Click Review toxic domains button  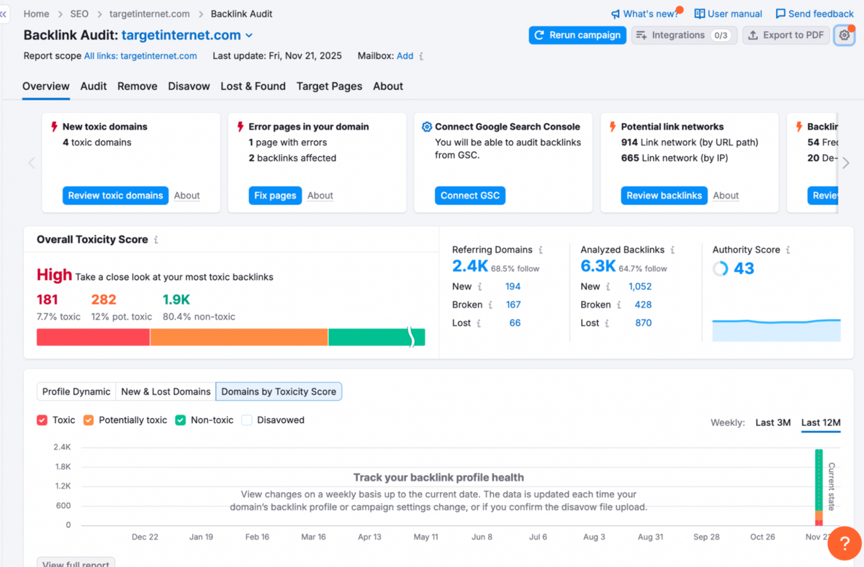coord(115,196)
